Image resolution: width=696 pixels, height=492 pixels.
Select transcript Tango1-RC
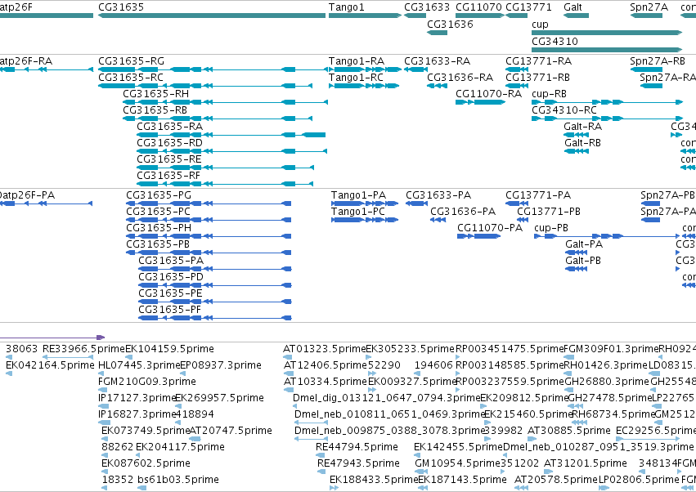(364, 86)
